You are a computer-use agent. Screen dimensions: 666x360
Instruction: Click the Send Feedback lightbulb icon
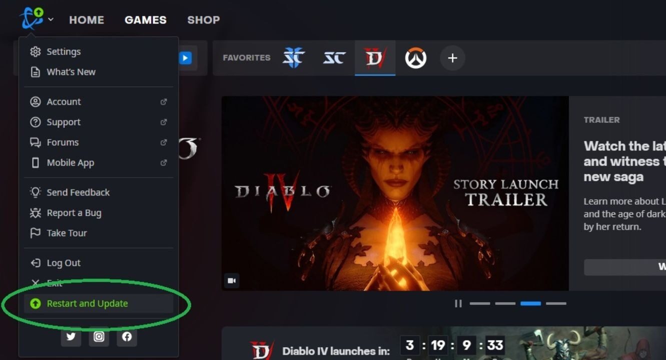click(x=35, y=192)
